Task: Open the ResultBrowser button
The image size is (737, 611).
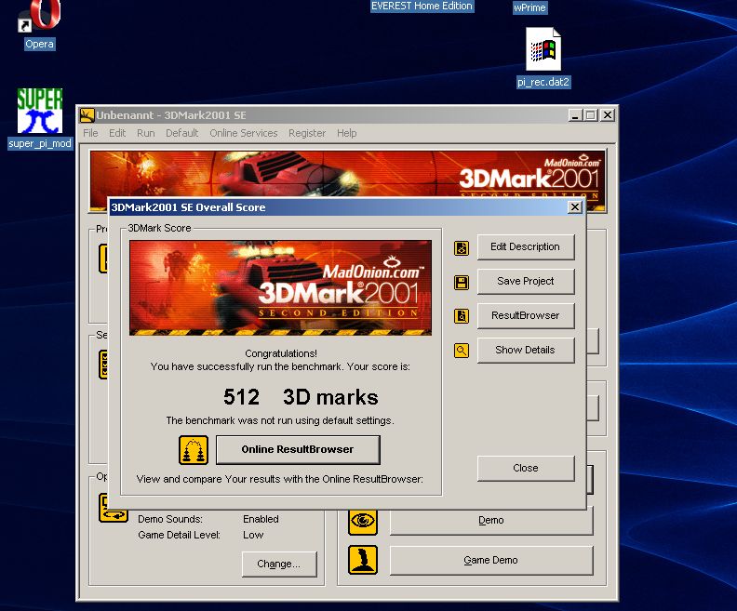Action: click(526, 315)
